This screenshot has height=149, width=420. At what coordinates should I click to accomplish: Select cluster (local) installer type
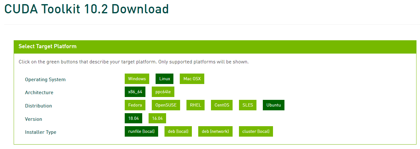tap(256, 132)
